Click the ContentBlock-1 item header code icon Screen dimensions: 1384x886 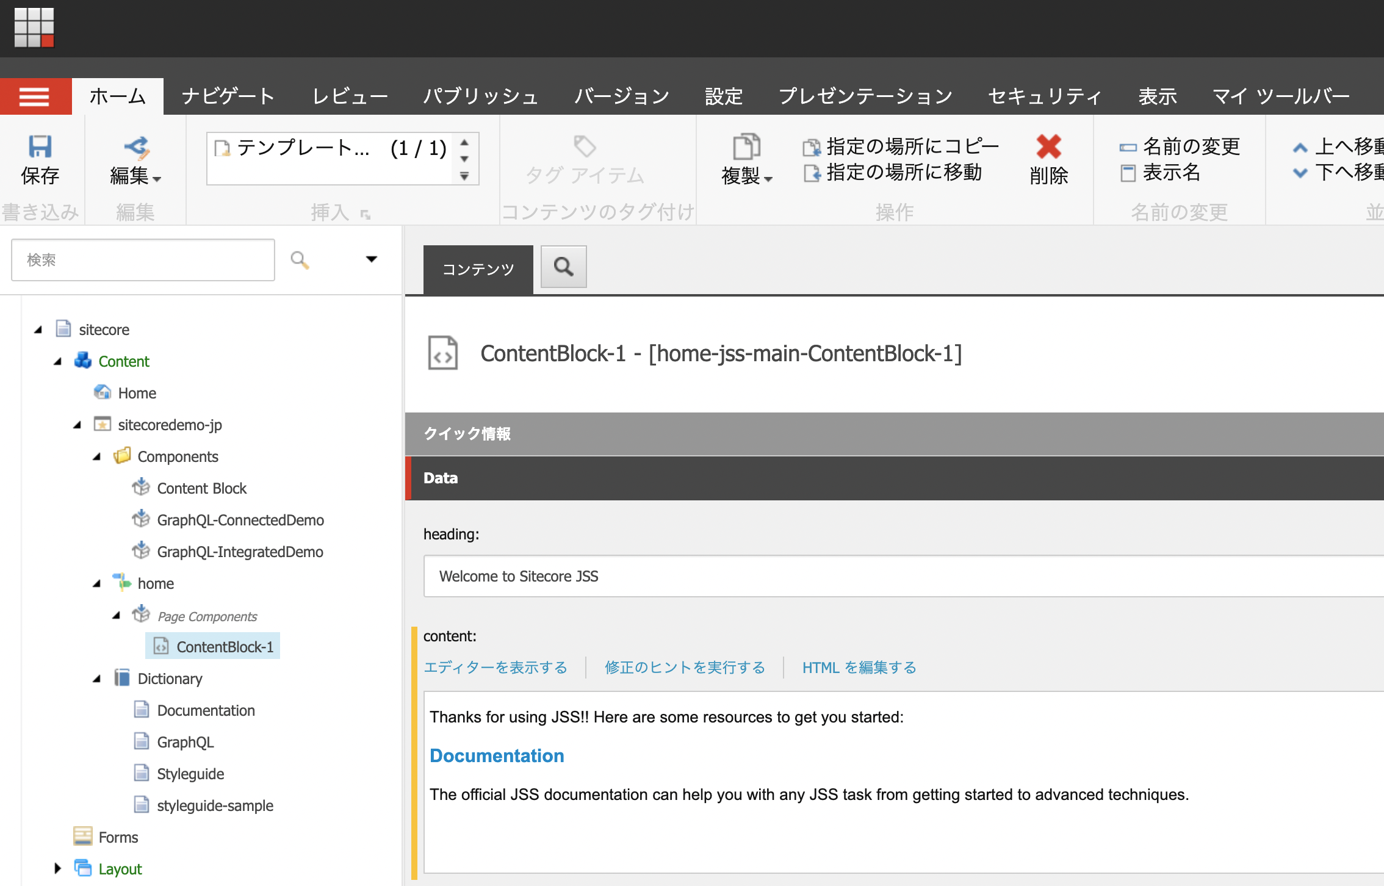[443, 353]
